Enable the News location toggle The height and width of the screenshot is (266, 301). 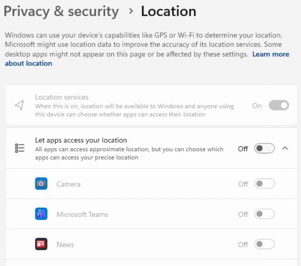264,244
